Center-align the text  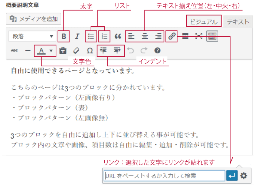click(x=145, y=36)
